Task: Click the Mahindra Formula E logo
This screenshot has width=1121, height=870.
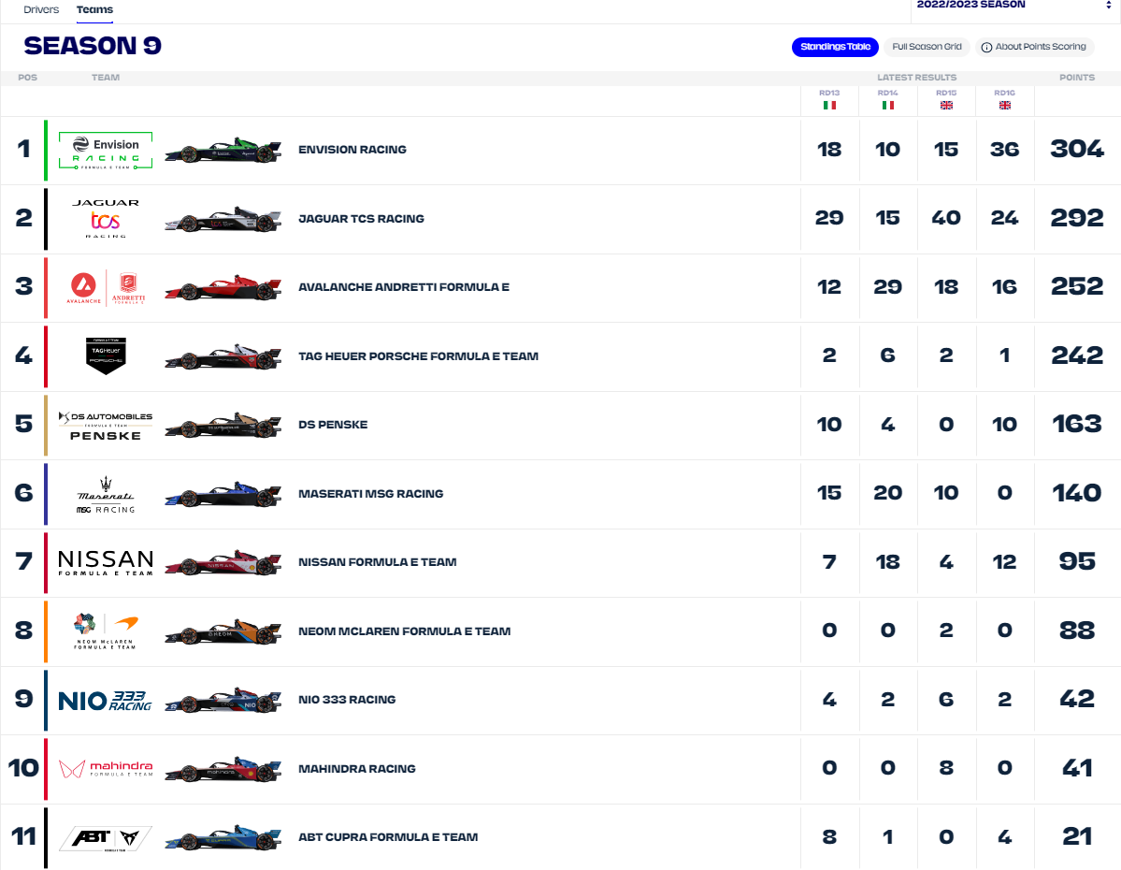Action: 105,768
